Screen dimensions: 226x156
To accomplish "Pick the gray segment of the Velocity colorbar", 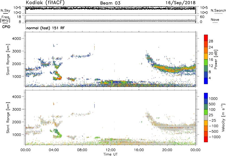I will (206, 118).
